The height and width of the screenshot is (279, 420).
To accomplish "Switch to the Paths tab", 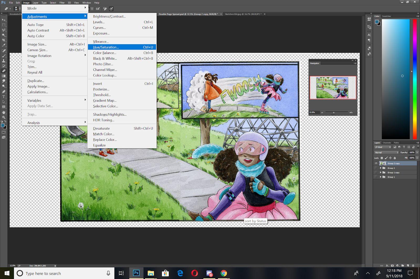I will pyautogui.click(x=396, y=143).
